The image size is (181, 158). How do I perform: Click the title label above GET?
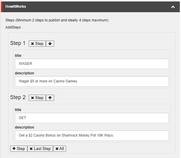point(18,110)
